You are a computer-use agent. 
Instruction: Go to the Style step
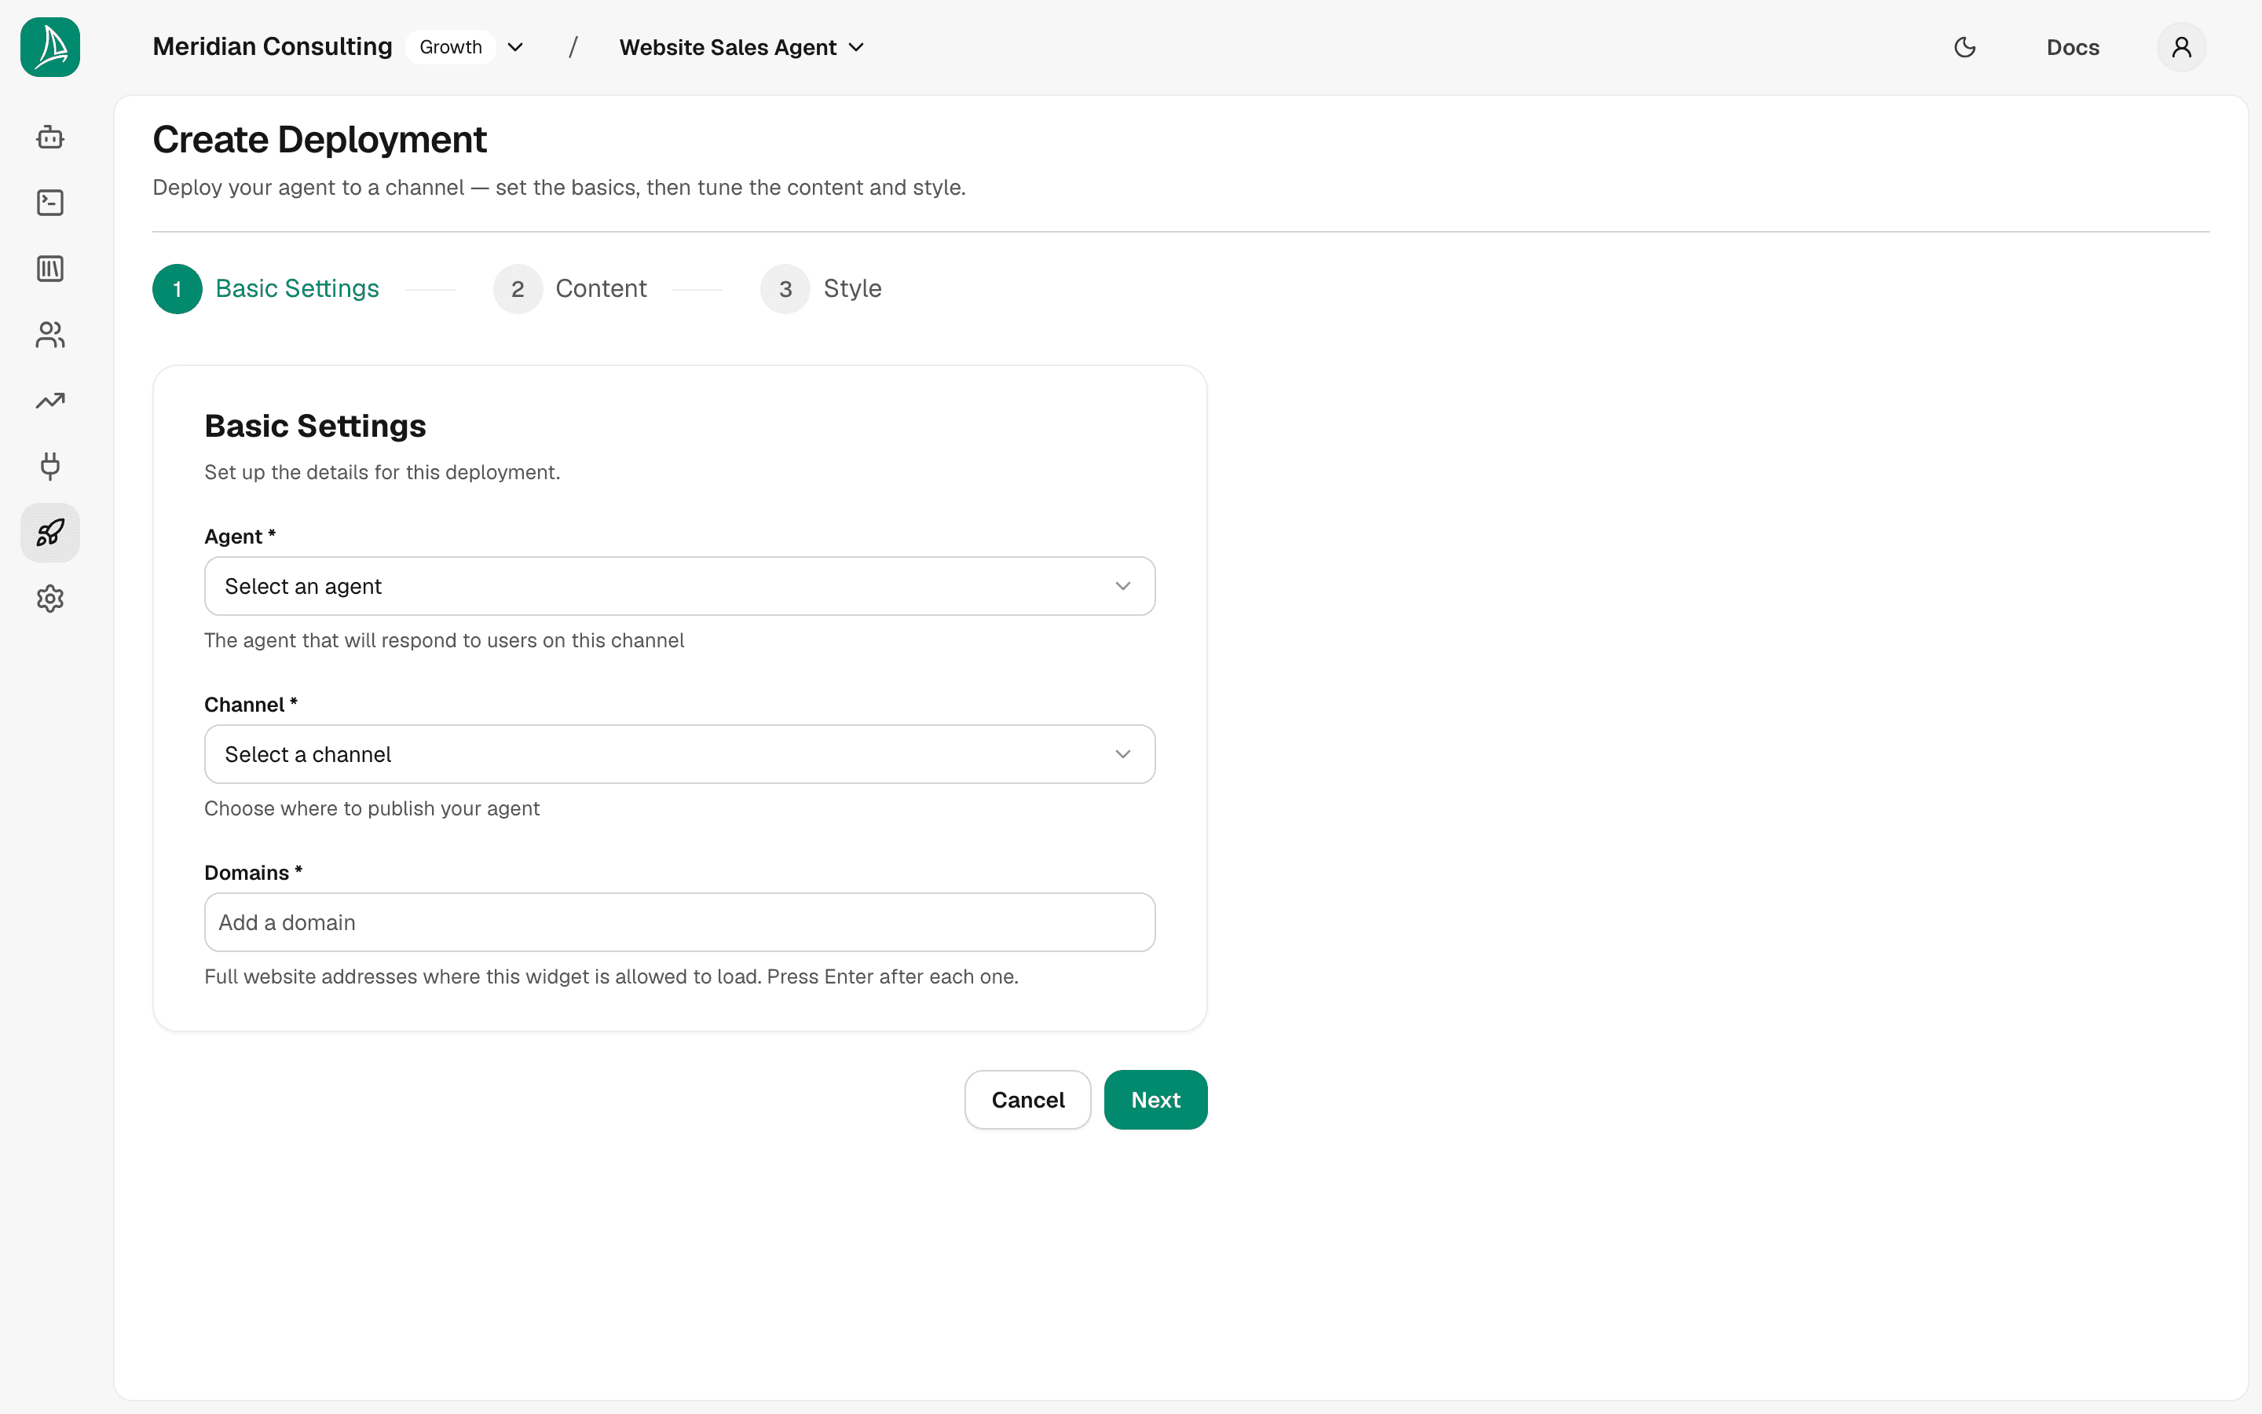pos(822,289)
